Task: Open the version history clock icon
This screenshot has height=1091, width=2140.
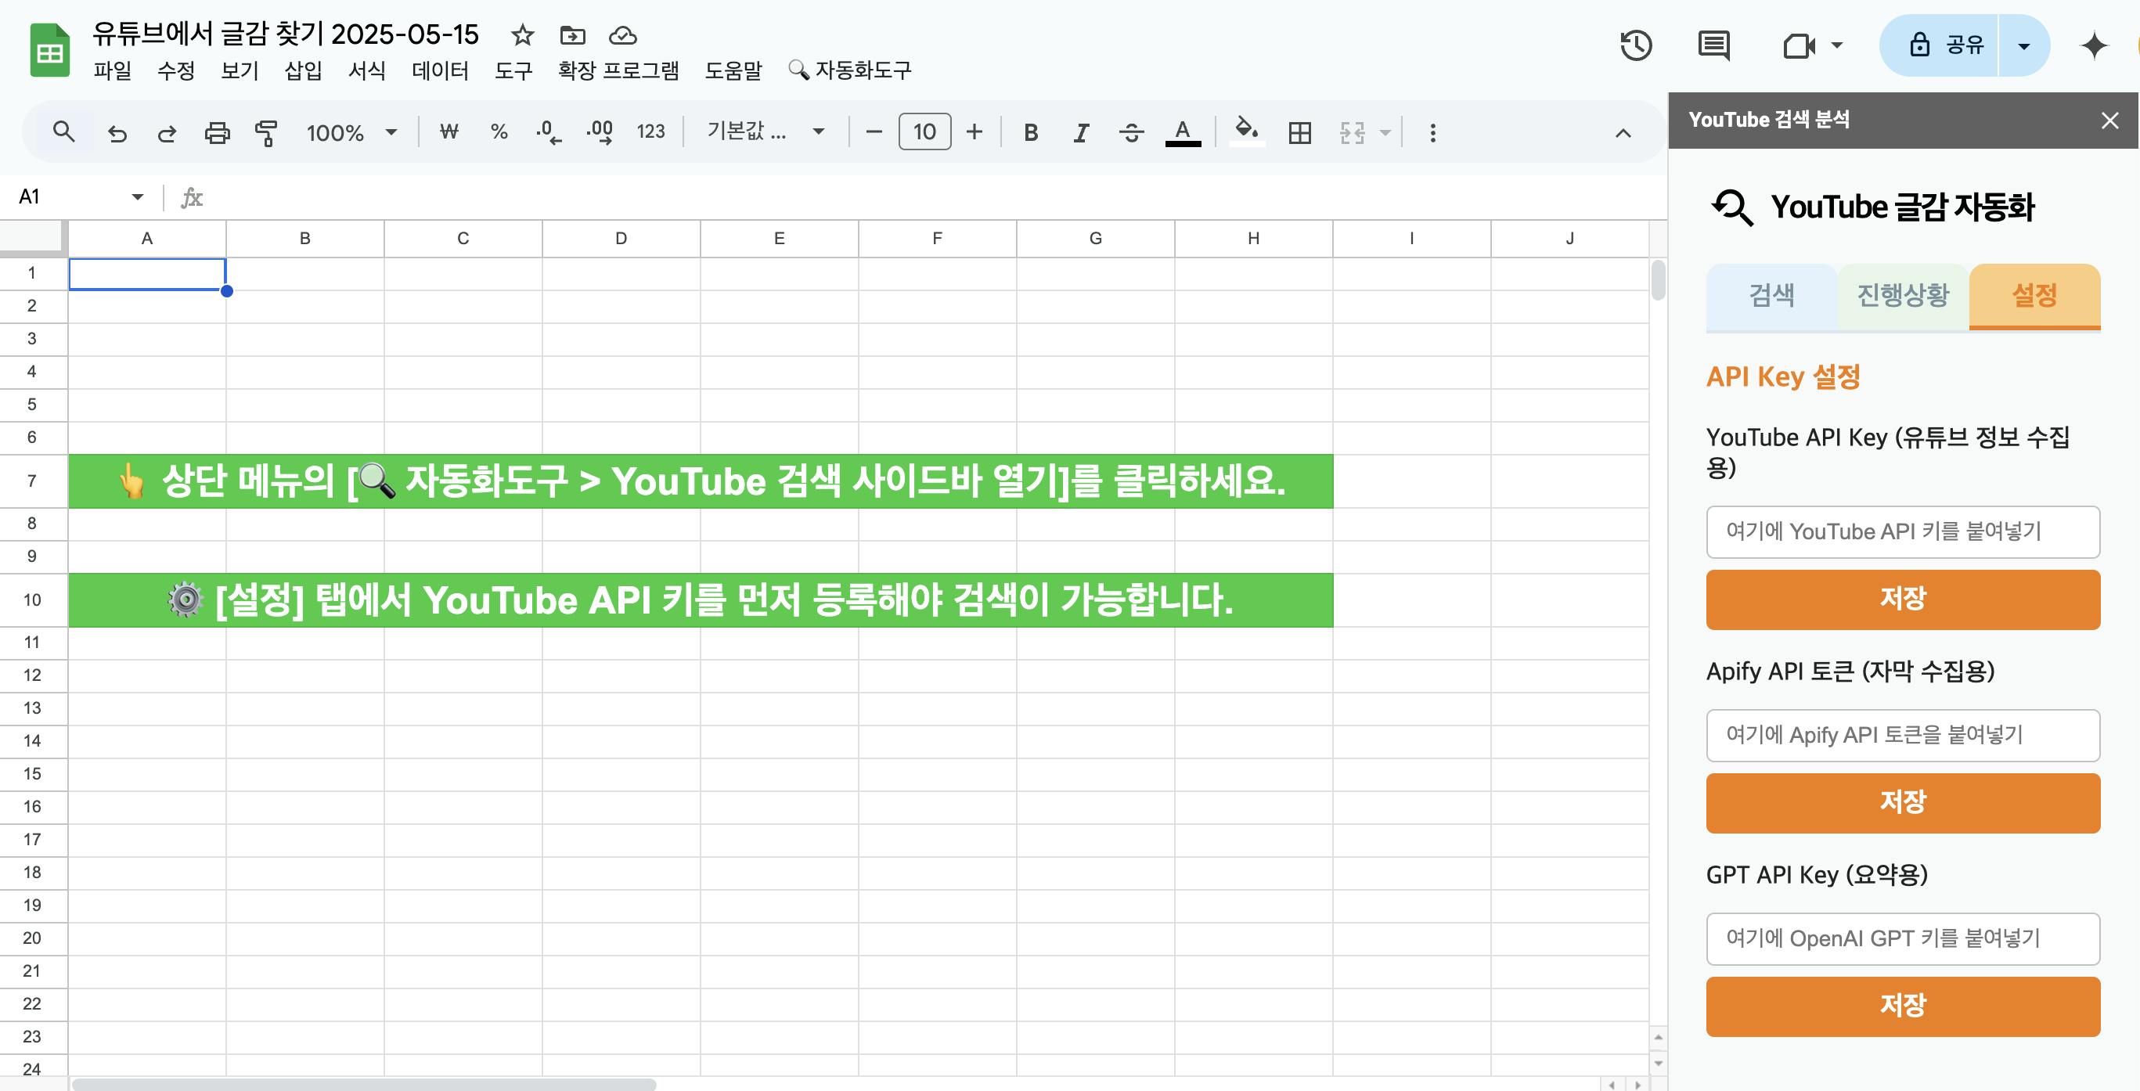Action: click(x=1636, y=45)
